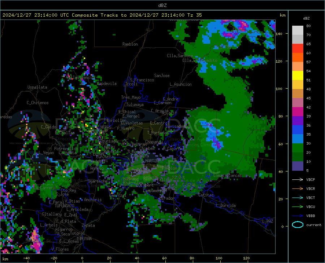
Task: Click the 'S_MARTIN' map label
Action: 149,161
